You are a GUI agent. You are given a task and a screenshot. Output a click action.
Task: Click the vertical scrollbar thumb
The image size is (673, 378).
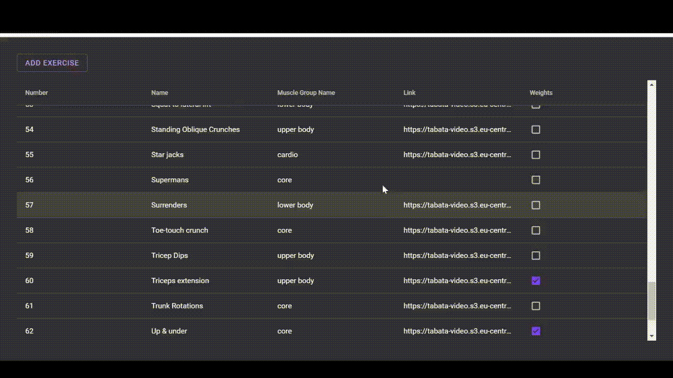(x=652, y=301)
